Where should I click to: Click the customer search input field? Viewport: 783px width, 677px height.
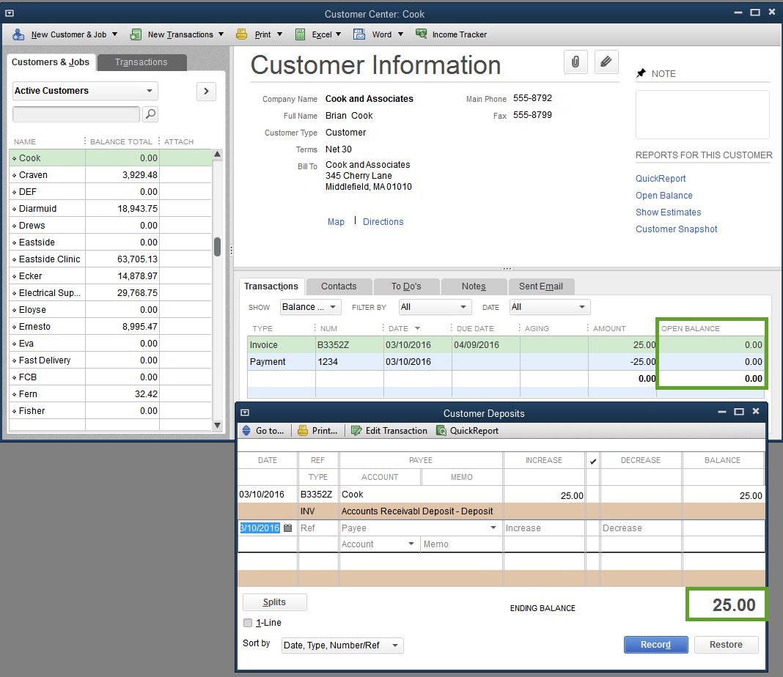76,114
